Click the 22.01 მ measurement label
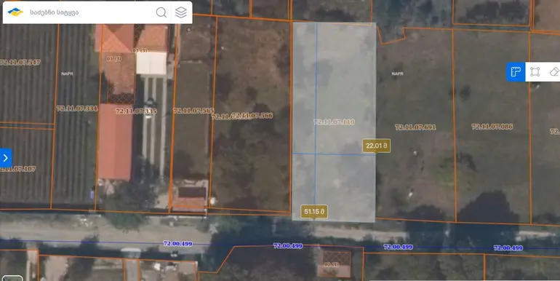This screenshot has height=281, width=560. click(377, 146)
